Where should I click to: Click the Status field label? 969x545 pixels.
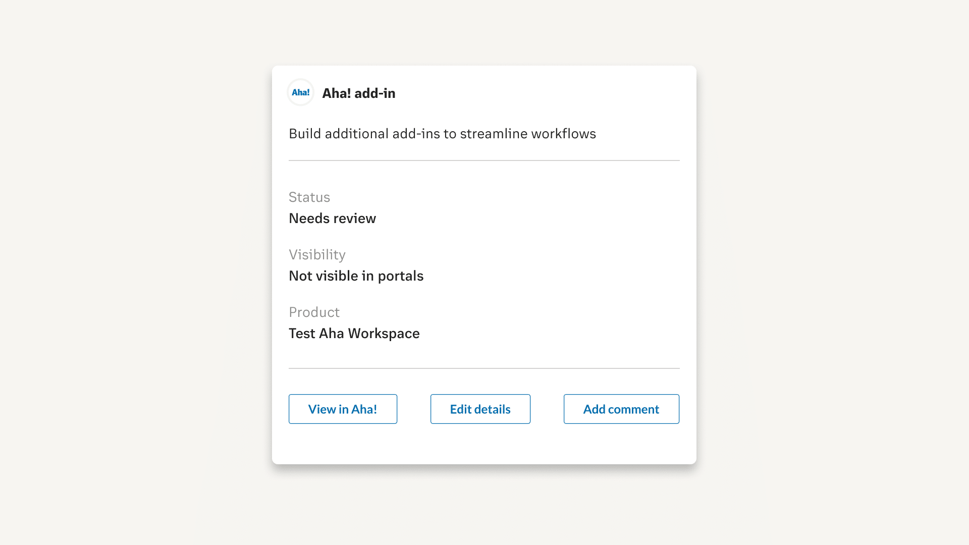point(309,197)
